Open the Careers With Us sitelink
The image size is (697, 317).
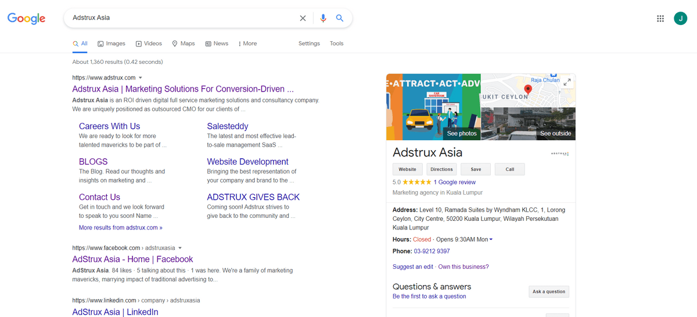point(109,126)
